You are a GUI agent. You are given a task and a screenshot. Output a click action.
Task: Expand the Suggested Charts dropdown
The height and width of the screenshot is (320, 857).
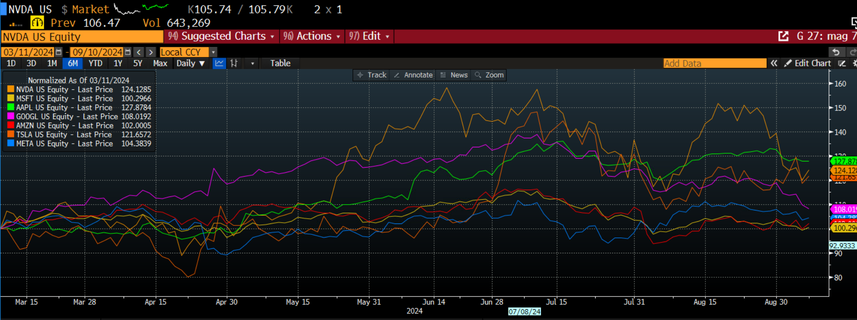[x=221, y=37]
